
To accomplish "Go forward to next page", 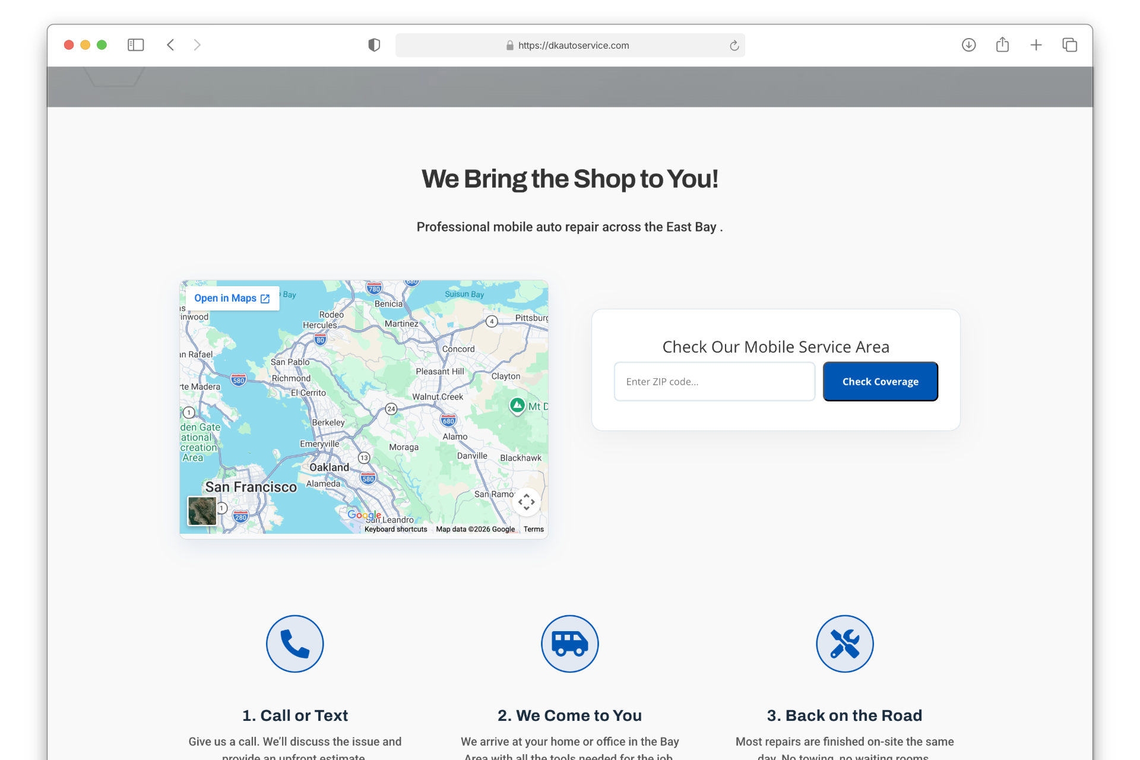I will pos(197,45).
